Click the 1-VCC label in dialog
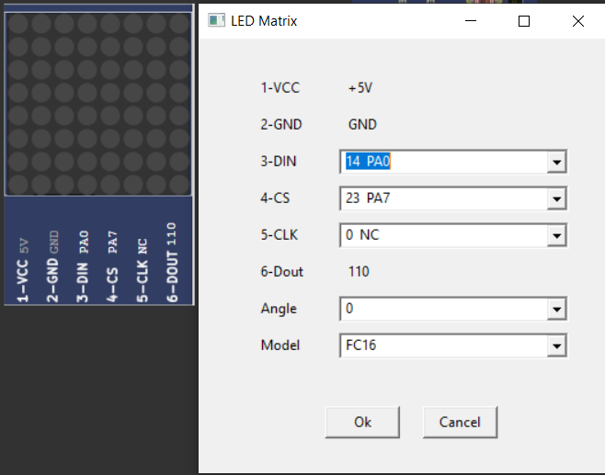This screenshot has height=475, width=605. [280, 88]
